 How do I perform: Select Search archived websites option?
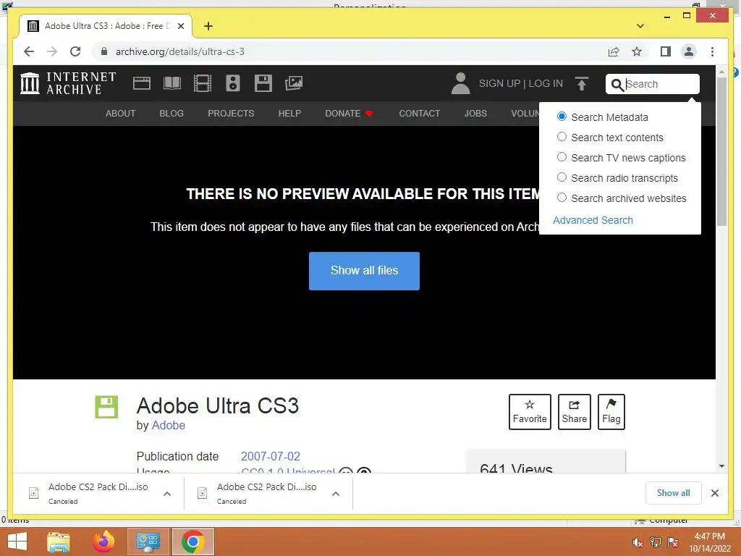[562, 198]
